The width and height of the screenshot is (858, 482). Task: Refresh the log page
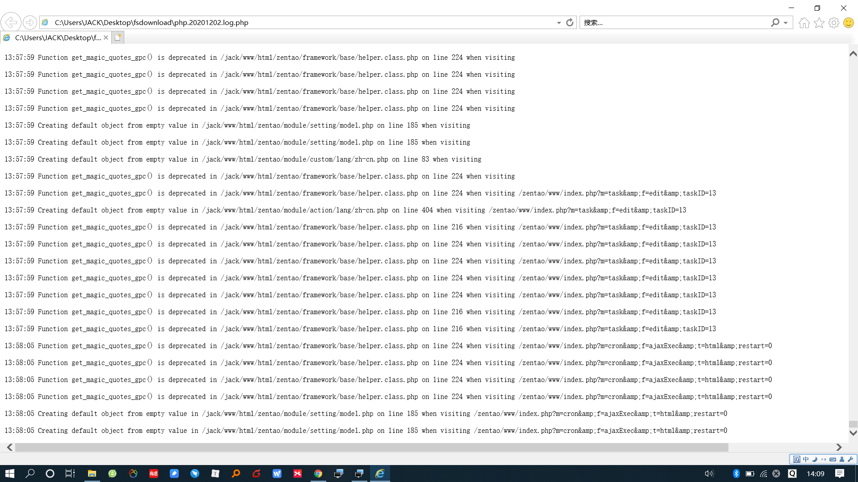tap(569, 22)
